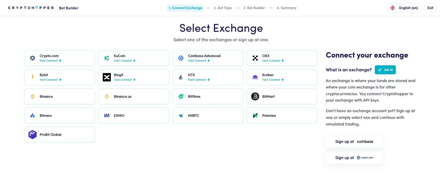Click Sign up at crypto.com
This screenshot has width=440, height=183.
pos(354,157)
